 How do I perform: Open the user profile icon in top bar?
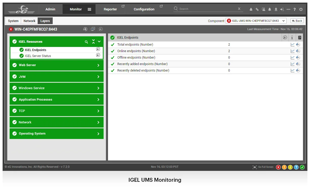pos(251,9)
